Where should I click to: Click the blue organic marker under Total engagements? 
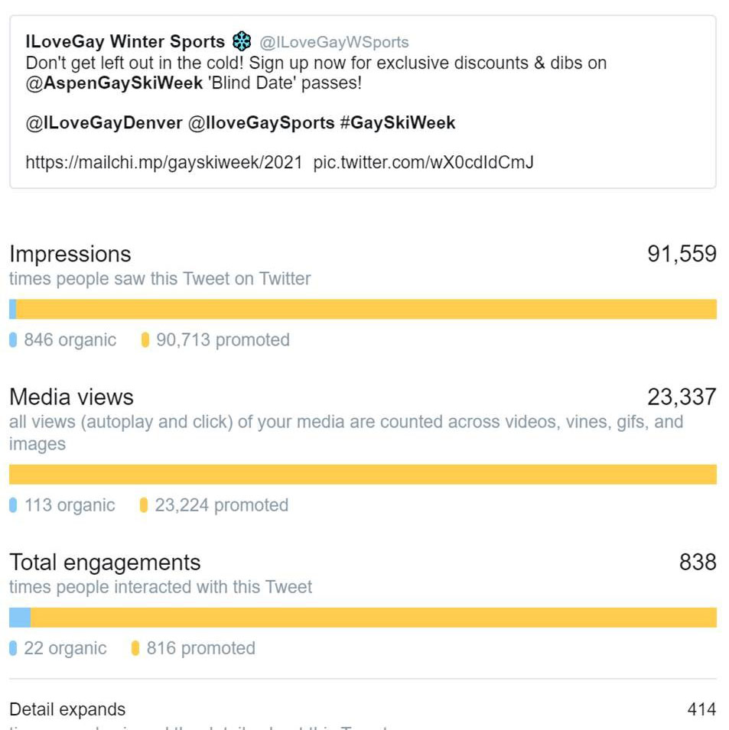[x=13, y=648]
